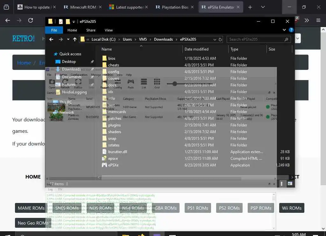The width and height of the screenshot is (326, 236).
Task: Expand the Explorer ribbon chevron
Action: pos(284,30)
